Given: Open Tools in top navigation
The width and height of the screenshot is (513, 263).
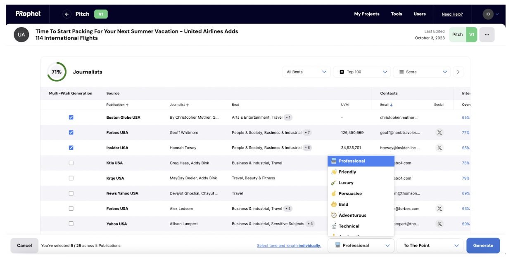Looking at the screenshot, I should click(x=397, y=14).
